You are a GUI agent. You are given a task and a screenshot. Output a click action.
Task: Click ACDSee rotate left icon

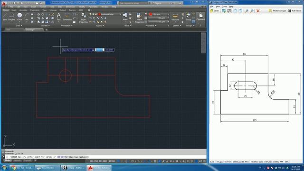(x=235, y=11)
